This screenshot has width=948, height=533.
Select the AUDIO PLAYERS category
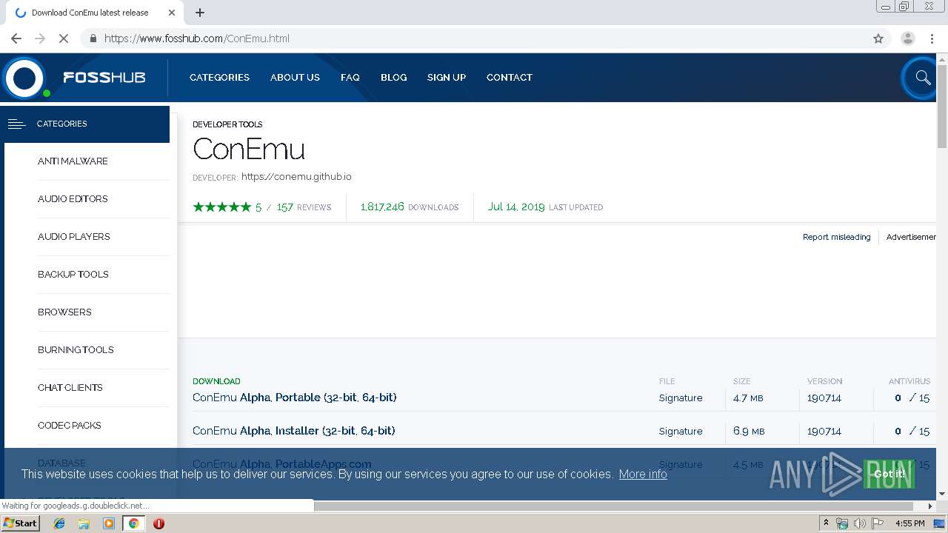(x=73, y=236)
